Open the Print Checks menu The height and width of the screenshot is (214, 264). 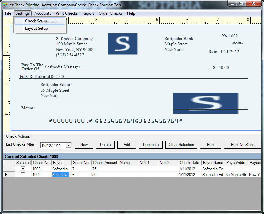(x=67, y=13)
